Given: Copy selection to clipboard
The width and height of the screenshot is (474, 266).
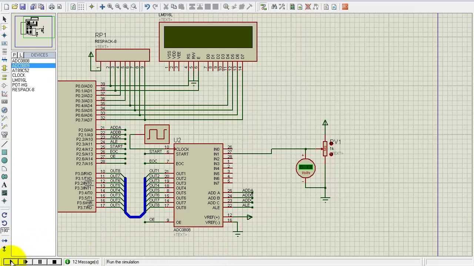Looking at the screenshot, I should tap(174, 7).
